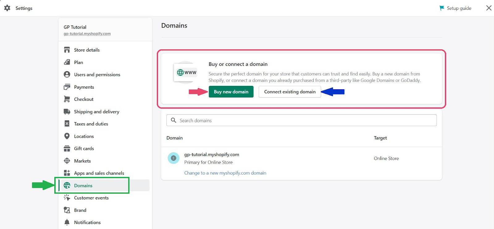494x229 pixels.
Task: Open Setup guide link
Action: 459,8
